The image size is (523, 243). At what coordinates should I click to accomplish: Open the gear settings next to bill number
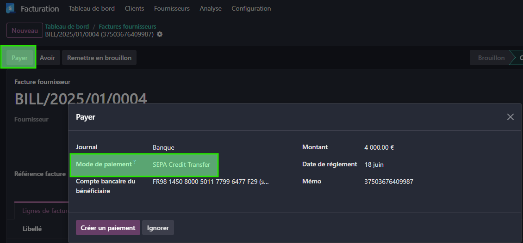(x=160, y=34)
